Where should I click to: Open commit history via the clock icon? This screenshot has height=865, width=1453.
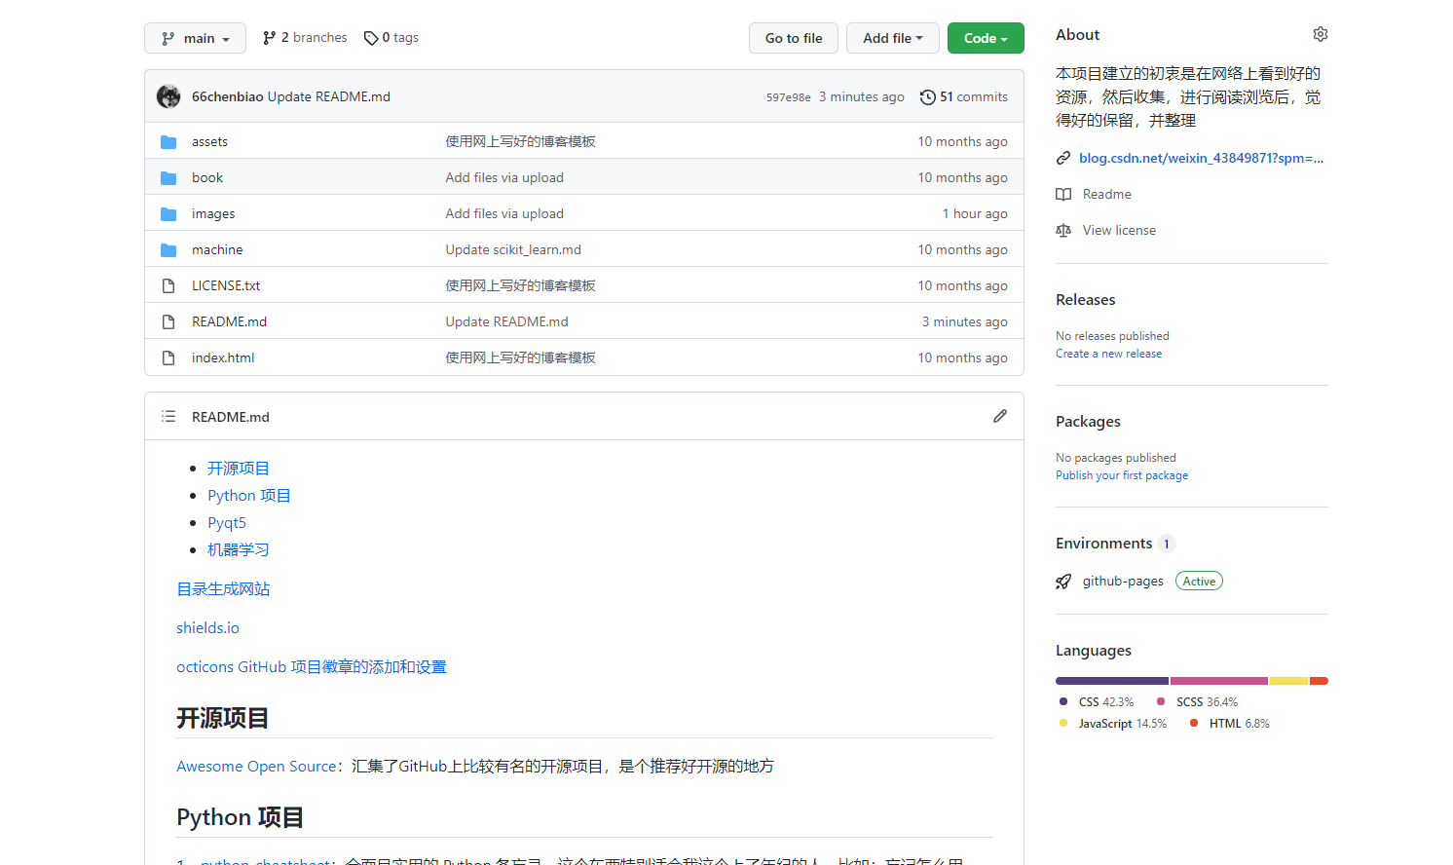tap(926, 96)
